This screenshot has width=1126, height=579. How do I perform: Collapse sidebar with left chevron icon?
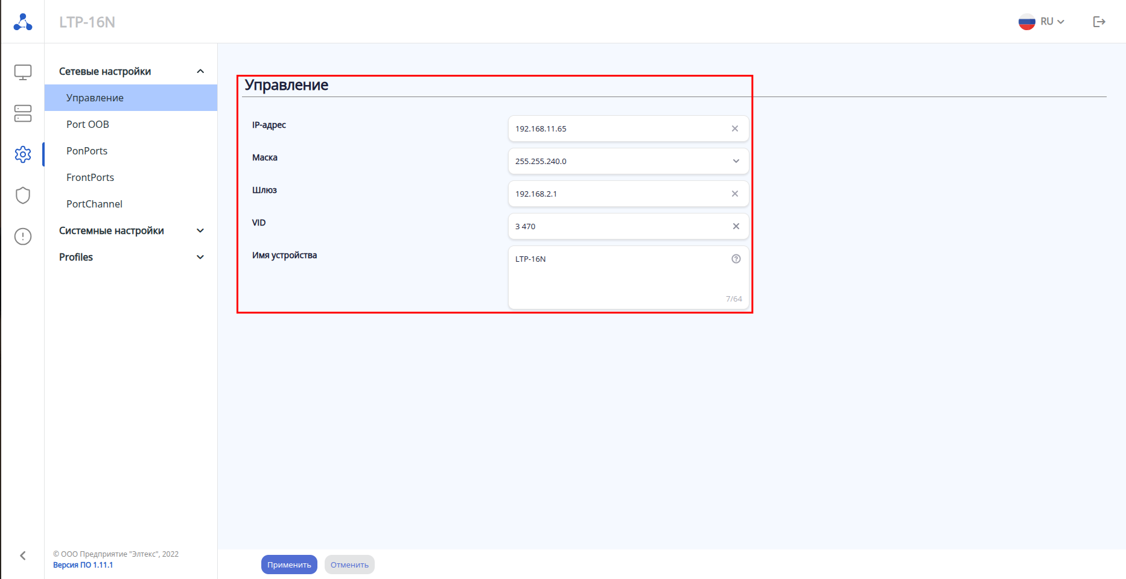pos(23,555)
